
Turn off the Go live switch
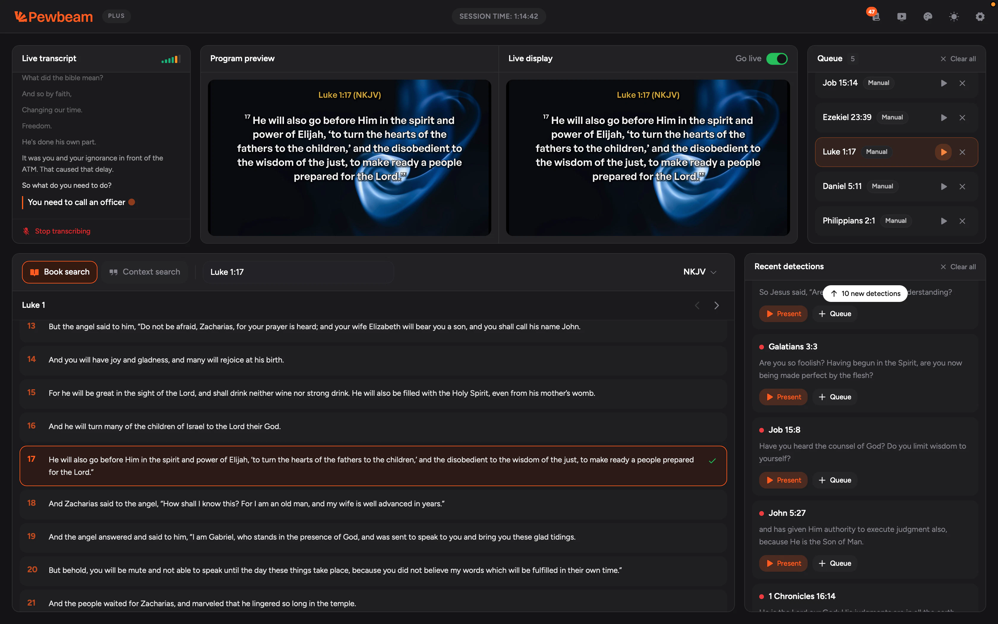[x=776, y=59]
